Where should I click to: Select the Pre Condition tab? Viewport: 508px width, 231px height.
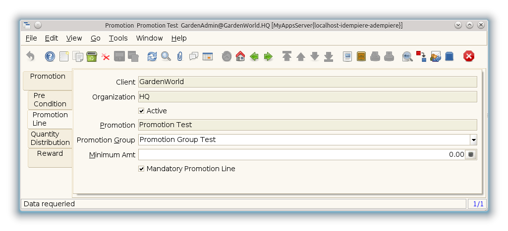pyautogui.click(x=50, y=99)
